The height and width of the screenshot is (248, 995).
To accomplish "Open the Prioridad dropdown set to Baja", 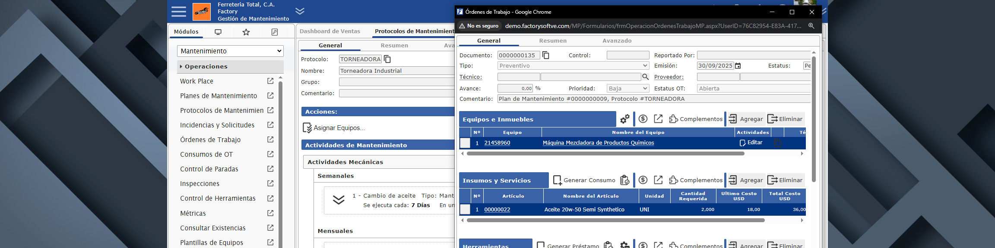I will [628, 88].
